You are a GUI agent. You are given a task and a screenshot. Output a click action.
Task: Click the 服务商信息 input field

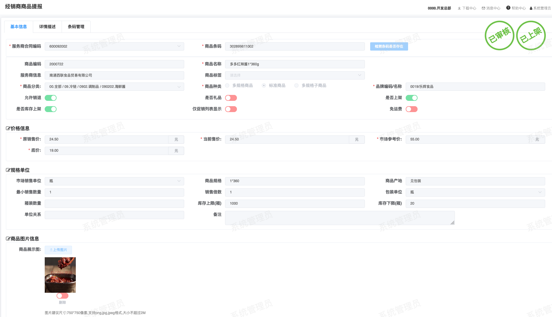pyautogui.click(x=114, y=75)
